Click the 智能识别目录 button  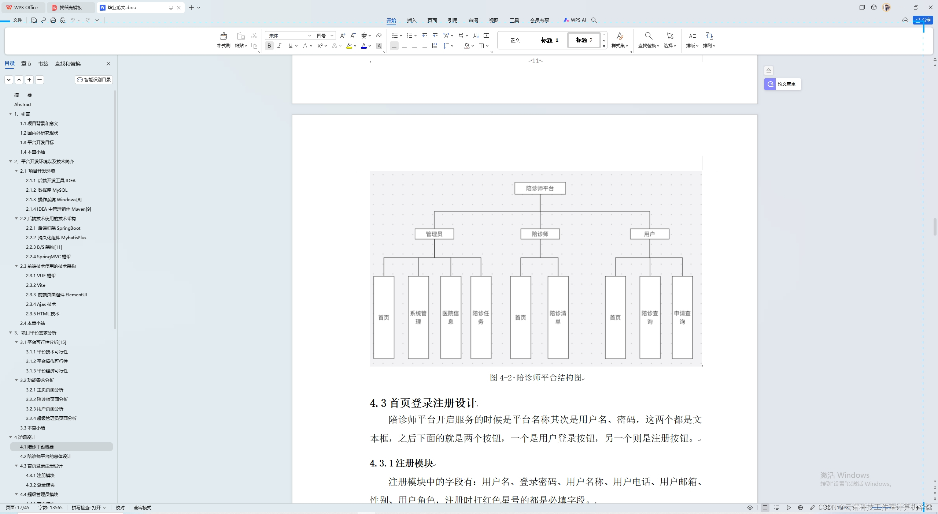94,80
